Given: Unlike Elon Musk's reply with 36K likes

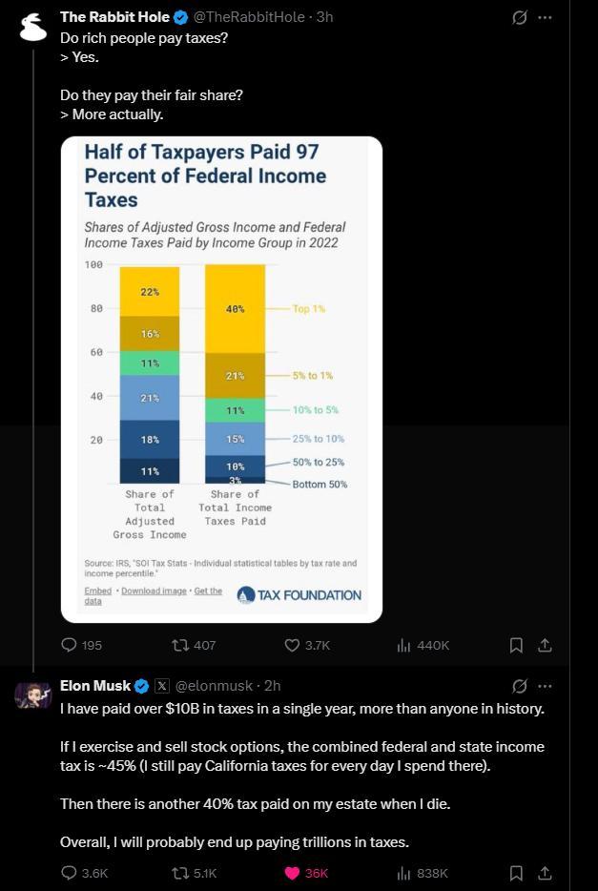Looking at the screenshot, I should point(306,874).
